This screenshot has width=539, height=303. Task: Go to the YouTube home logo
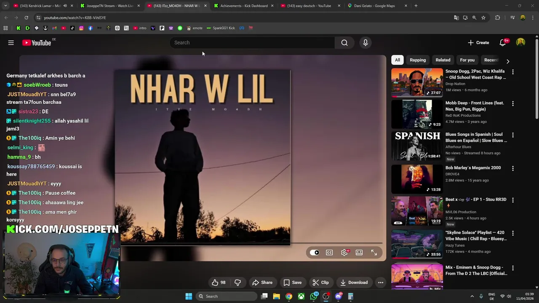(x=37, y=43)
